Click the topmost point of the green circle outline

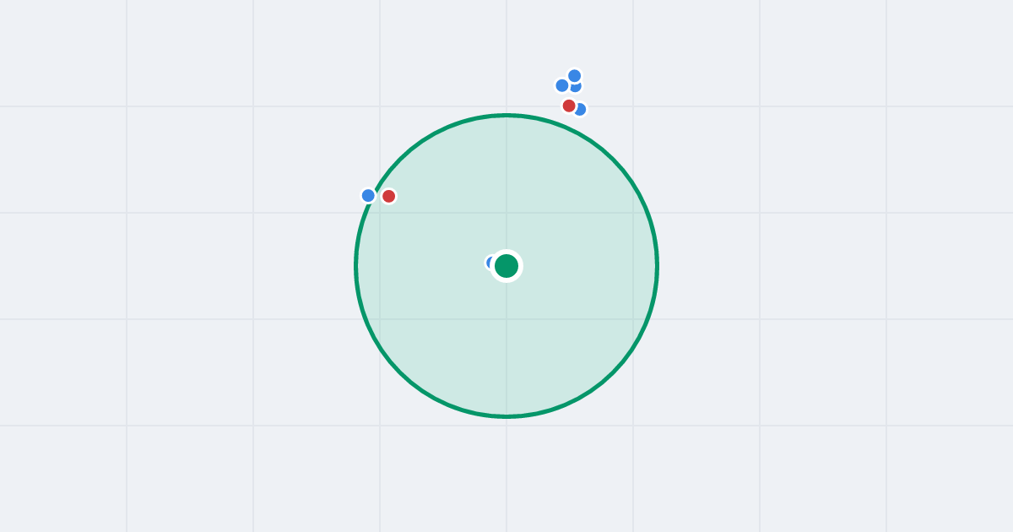pyautogui.click(x=506, y=116)
